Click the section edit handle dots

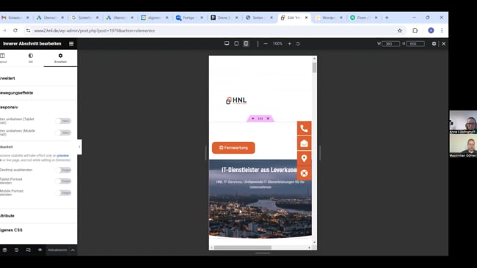click(261, 119)
